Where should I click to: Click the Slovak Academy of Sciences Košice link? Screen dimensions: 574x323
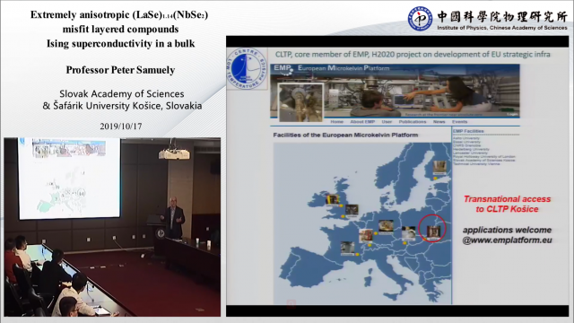pos(483,161)
